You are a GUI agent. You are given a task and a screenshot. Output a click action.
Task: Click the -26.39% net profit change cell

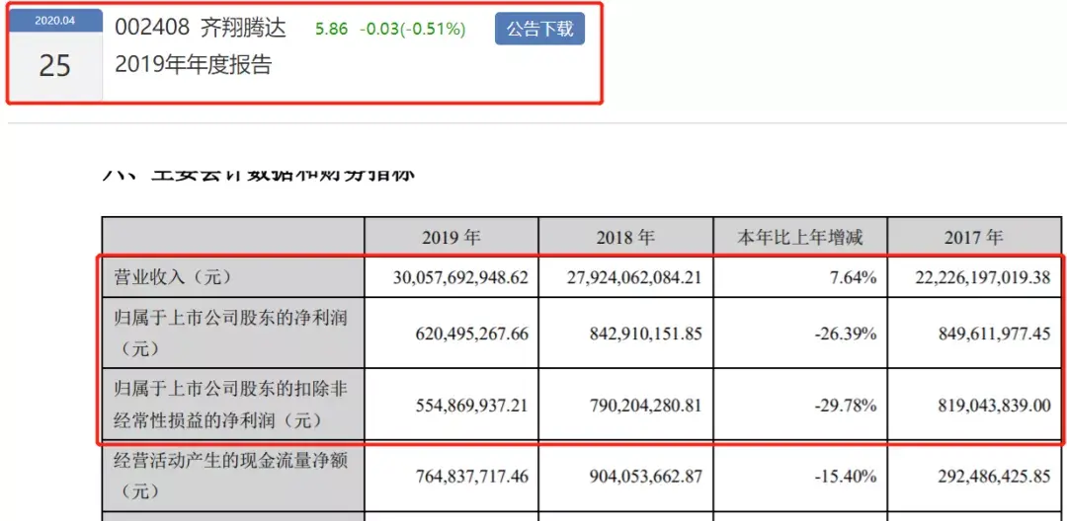point(845,334)
